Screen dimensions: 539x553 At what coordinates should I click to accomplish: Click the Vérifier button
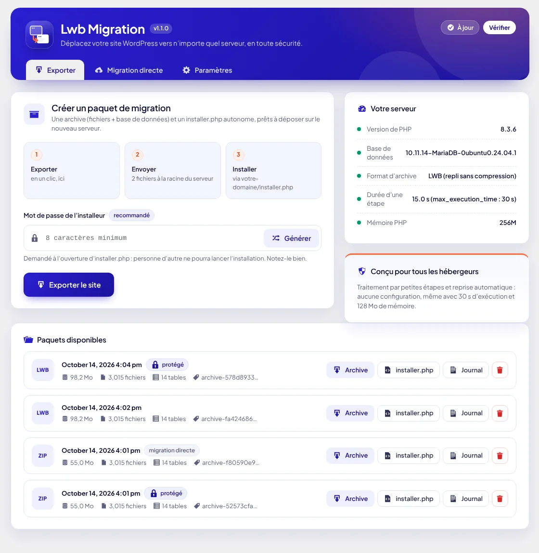pos(499,27)
